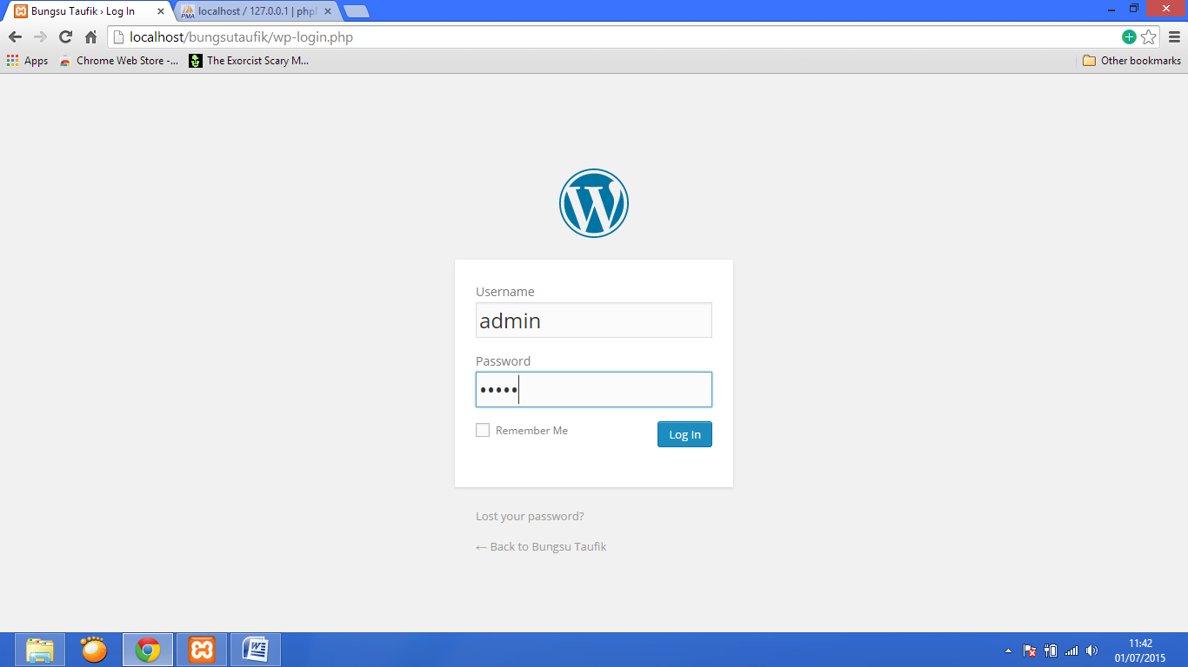Open Microsoft Word from the taskbar
This screenshot has width=1188, height=667.
pyautogui.click(x=256, y=650)
